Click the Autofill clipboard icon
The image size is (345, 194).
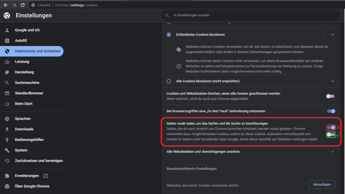(x=7, y=41)
